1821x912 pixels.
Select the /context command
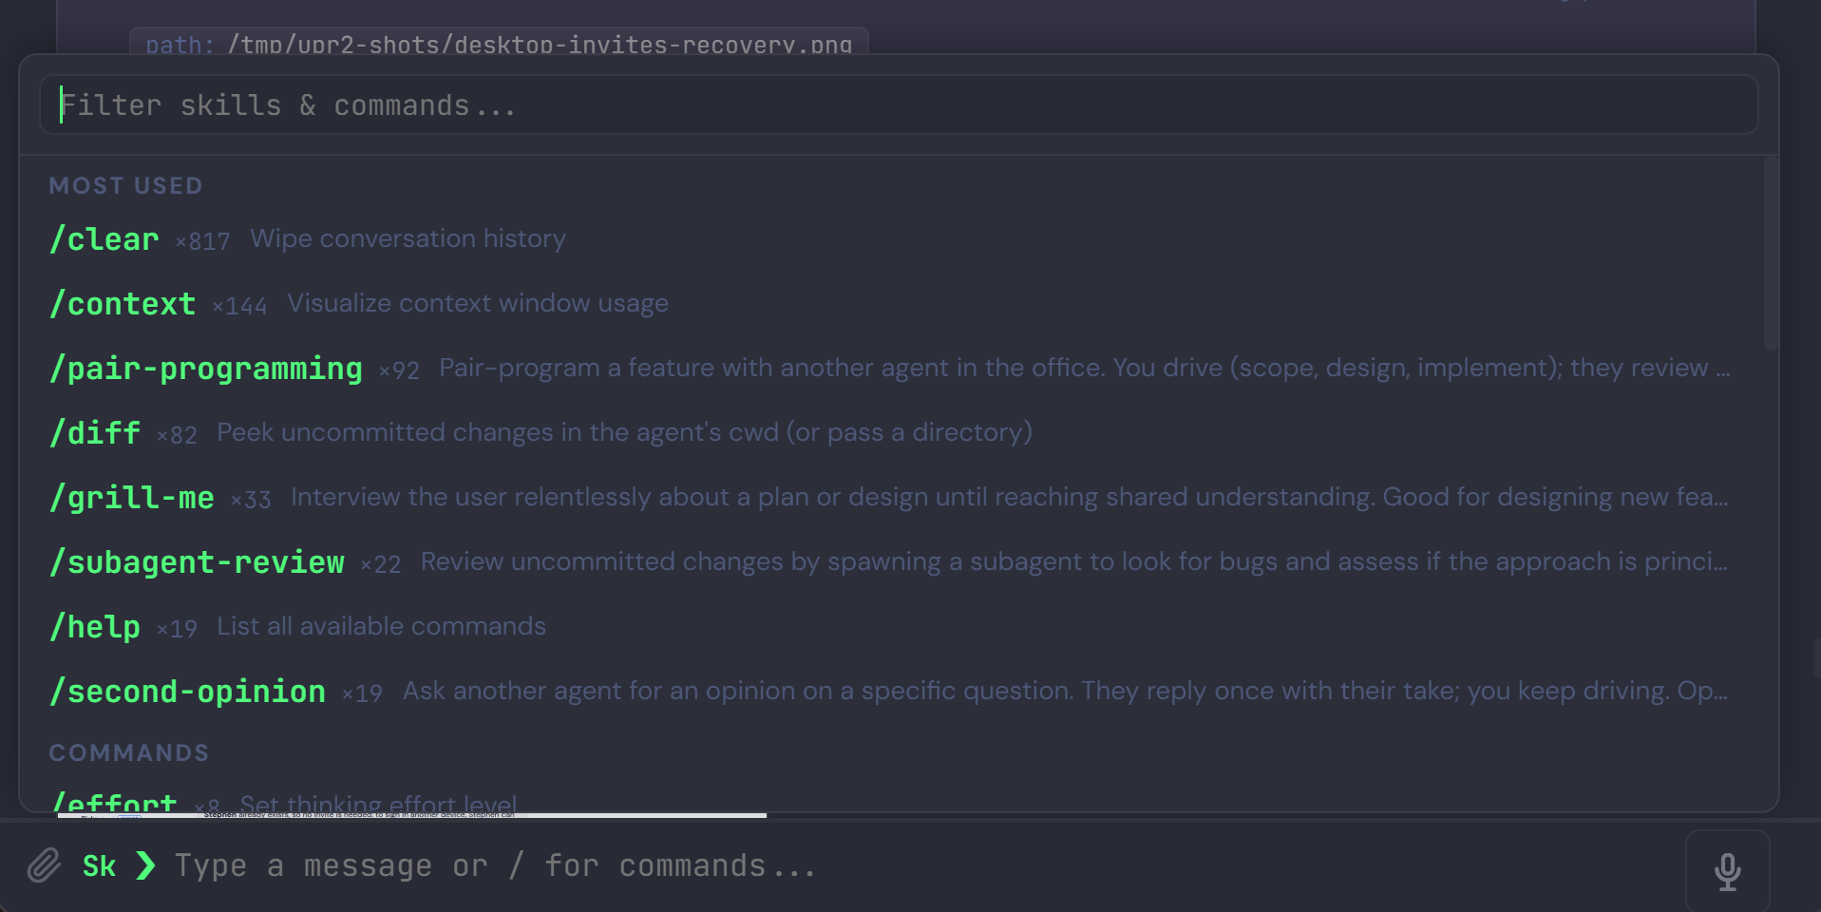point(899,303)
